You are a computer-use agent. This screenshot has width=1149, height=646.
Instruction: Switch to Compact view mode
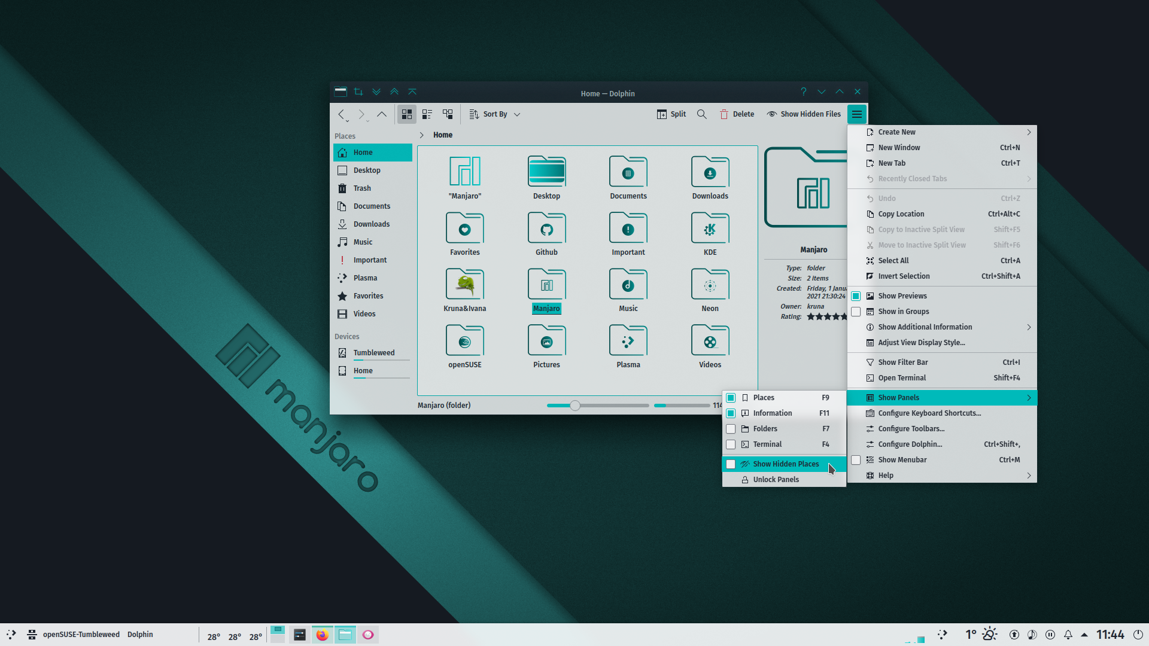pyautogui.click(x=427, y=114)
